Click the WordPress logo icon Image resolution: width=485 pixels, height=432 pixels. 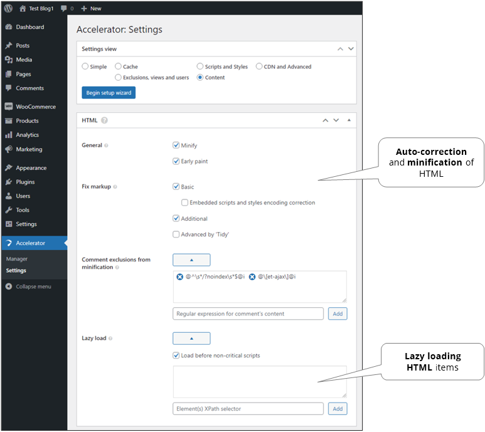8,8
